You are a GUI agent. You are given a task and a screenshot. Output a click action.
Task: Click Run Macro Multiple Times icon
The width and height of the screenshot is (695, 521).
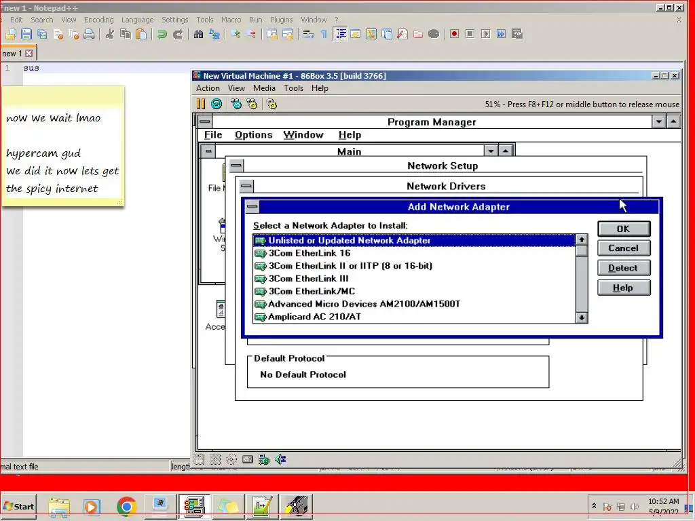coord(502,34)
